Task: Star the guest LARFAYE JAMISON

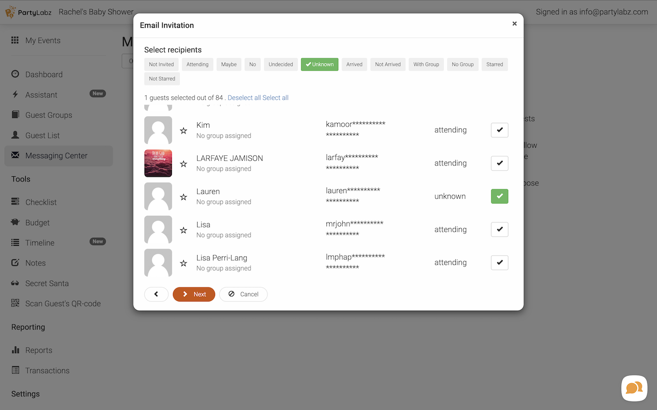Action: 183,164
